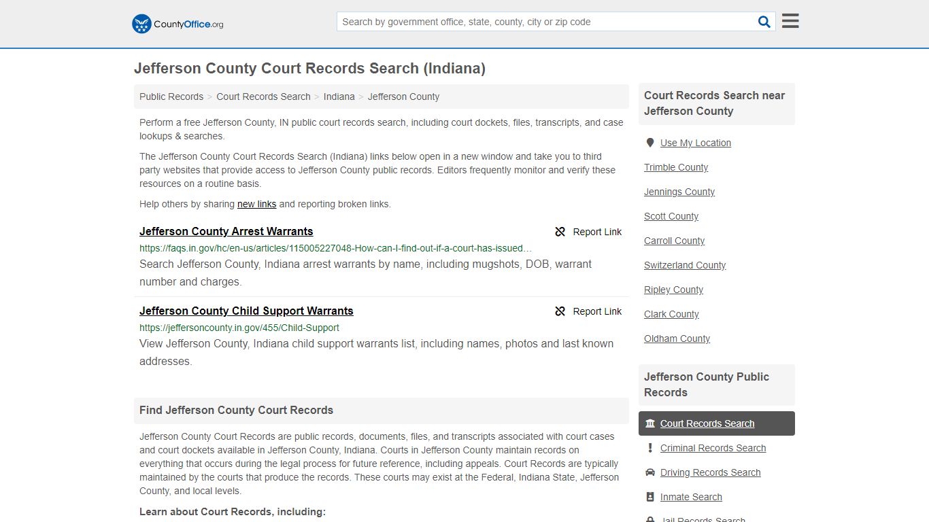Viewport: 929px width, 522px height.
Task: Open Jennings County link
Action: tap(679, 192)
